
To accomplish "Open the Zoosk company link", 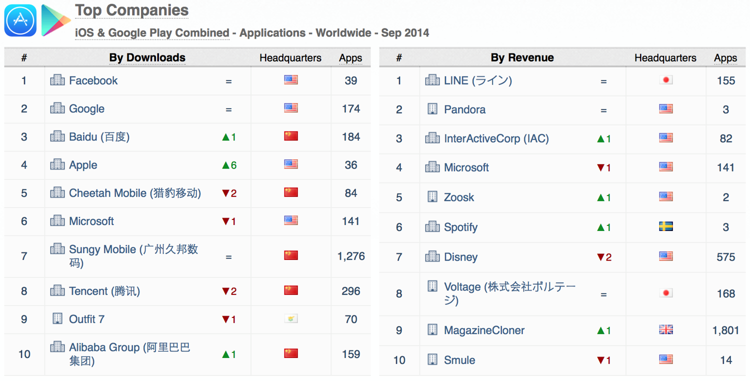I will click(459, 197).
